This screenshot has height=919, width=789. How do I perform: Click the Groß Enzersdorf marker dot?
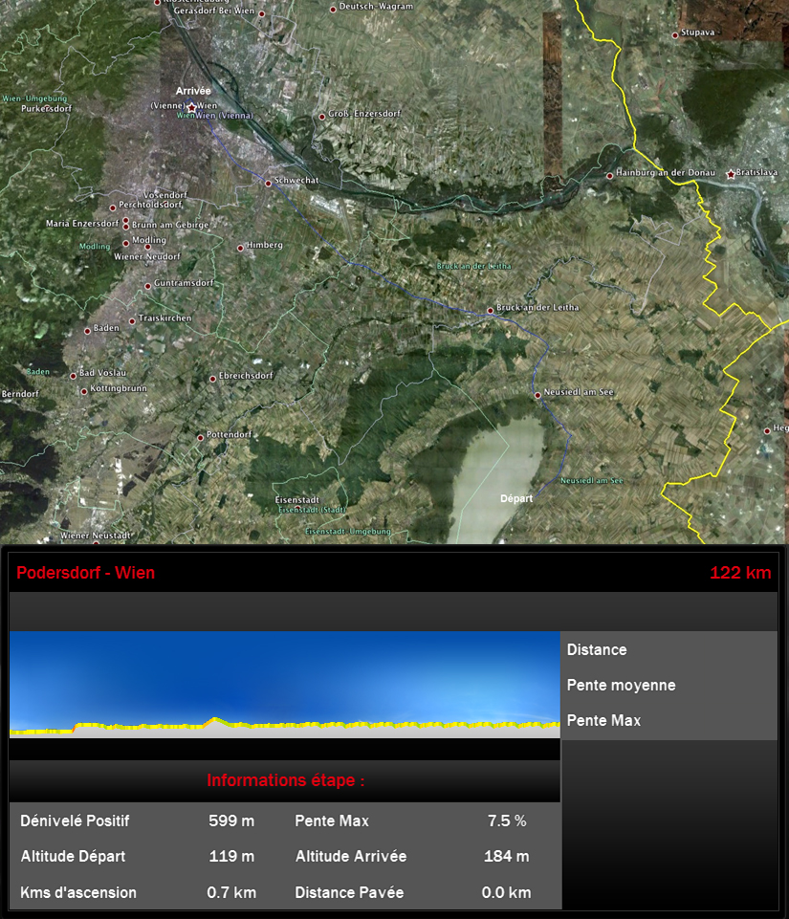click(x=321, y=117)
